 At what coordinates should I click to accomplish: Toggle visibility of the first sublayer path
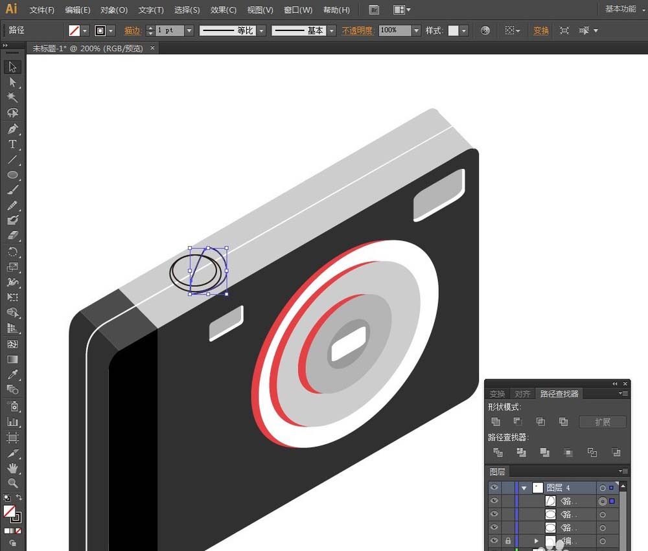click(x=494, y=500)
